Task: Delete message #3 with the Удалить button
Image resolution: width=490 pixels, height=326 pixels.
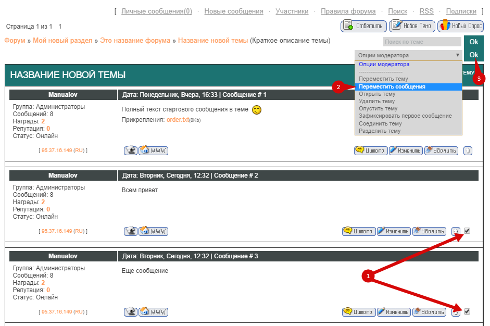Action: [429, 312]
